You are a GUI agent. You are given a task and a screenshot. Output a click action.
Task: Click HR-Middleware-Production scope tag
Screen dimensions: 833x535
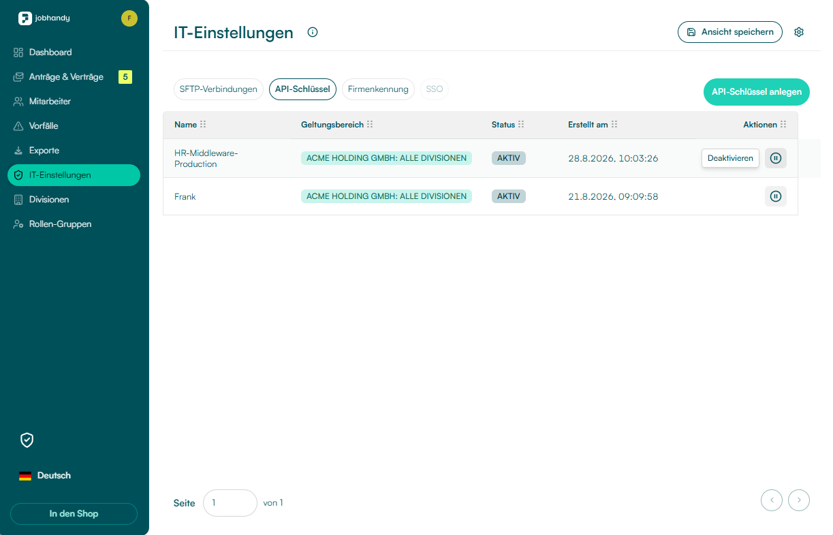386,158
